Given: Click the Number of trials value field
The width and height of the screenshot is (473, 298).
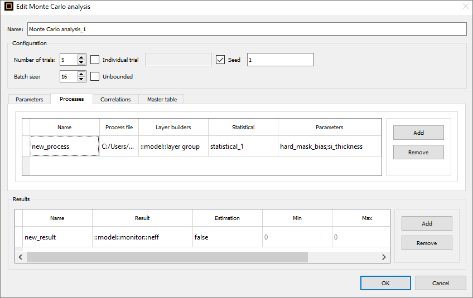Looking at the screenshot, I should pyautogui.click(x=69, y=60).
